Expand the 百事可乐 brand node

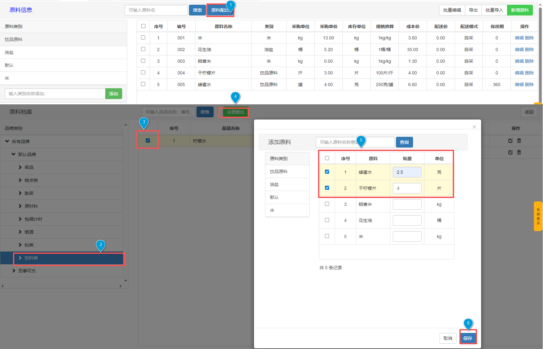pyautogui.click(x=14, y=270)
